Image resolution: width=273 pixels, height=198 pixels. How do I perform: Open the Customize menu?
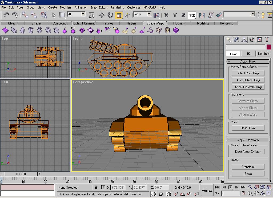(x=134, y=7)
